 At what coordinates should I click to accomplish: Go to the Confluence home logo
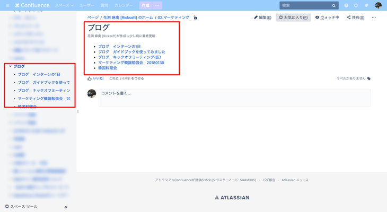32,5
